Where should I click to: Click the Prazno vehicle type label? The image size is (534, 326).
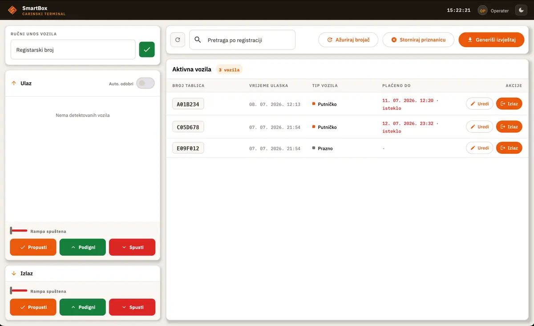325,148
